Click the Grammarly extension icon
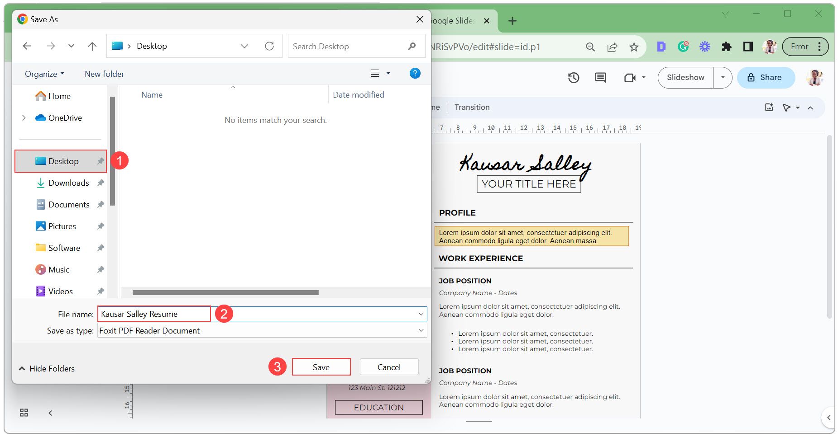This screenshot has width=838, height=437. (683, 46)
